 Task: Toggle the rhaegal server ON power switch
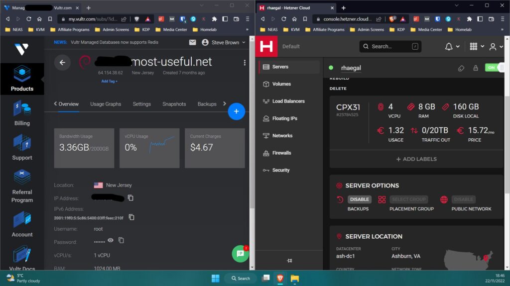point(494,68)
